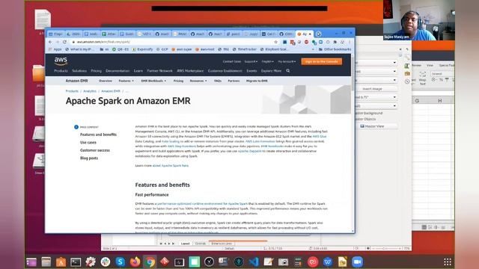Expand the EMR Workloads dropdown
This screenshot has height=269, width=479.
153,81
